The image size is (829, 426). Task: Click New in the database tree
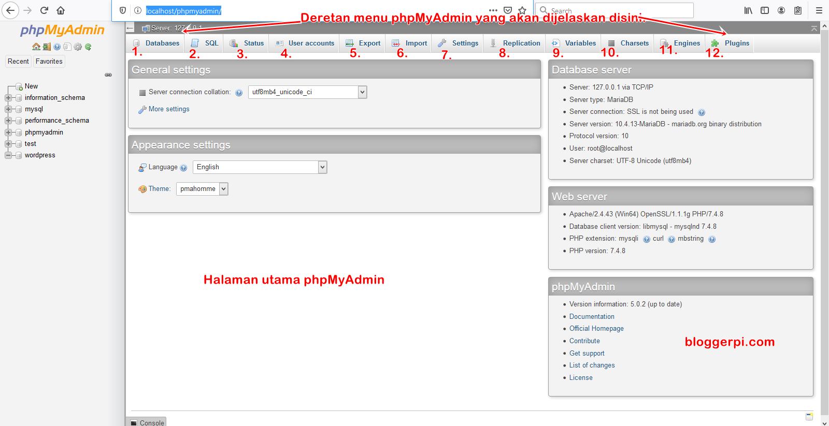31,86
